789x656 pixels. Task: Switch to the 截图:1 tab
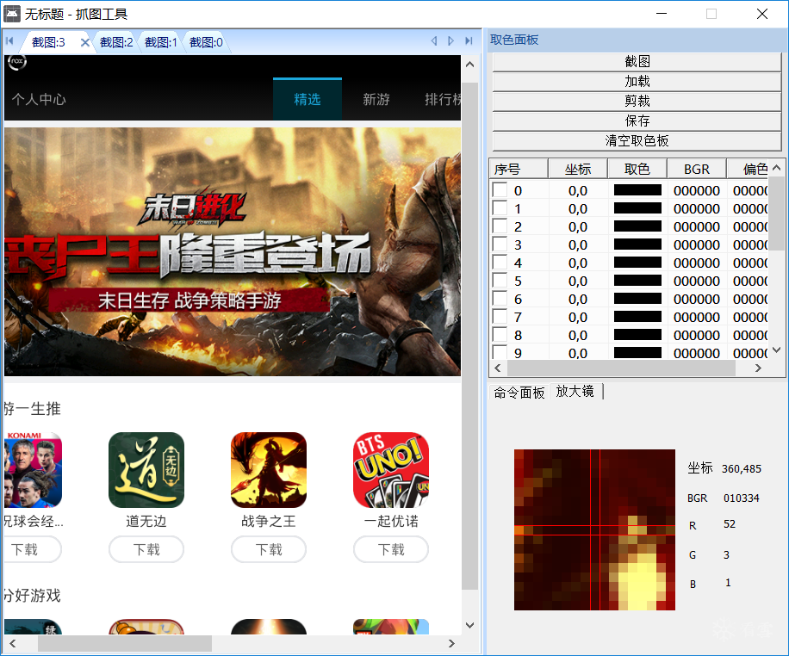click(x=161, y=42)
